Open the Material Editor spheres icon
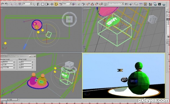This screenshot has height=104, width=170. point(150,4)
